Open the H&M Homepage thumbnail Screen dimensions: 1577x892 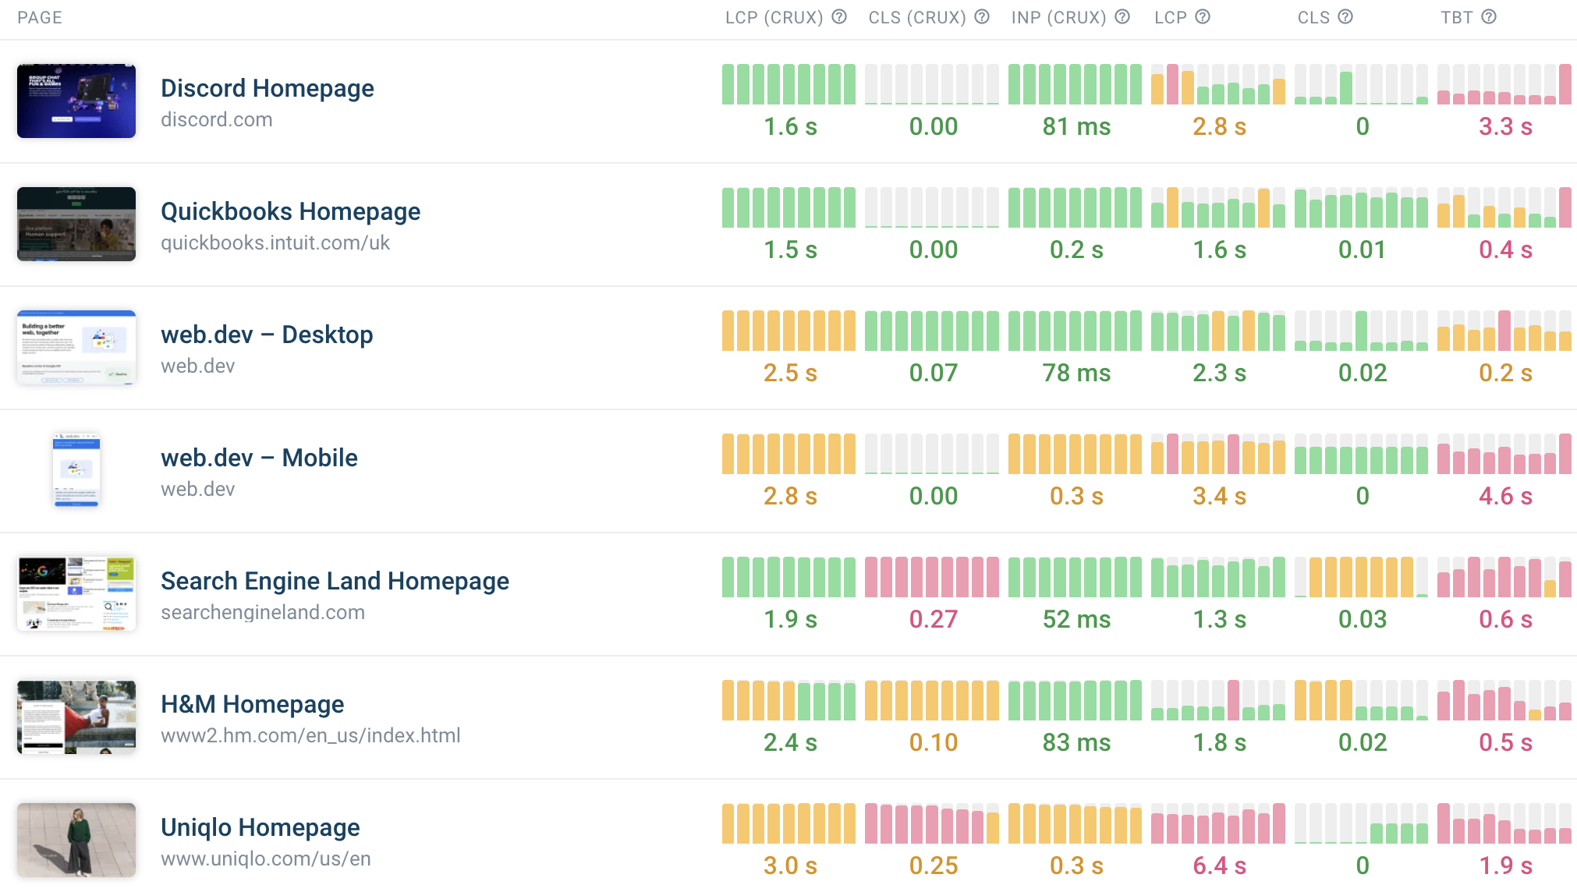coord(76,717)
